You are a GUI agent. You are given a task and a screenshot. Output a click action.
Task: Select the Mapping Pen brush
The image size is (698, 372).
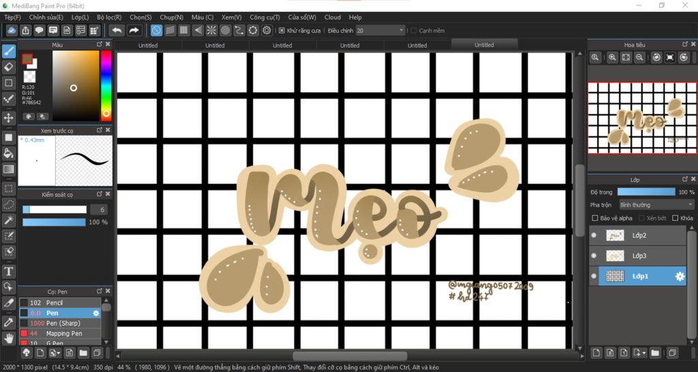[x=63, y=333]
